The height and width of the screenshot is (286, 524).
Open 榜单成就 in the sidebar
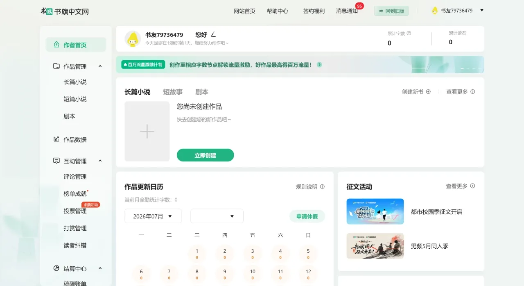point(75,194)
